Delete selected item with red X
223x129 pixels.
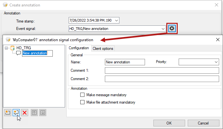pyautogui.click(x=25, y=113)
